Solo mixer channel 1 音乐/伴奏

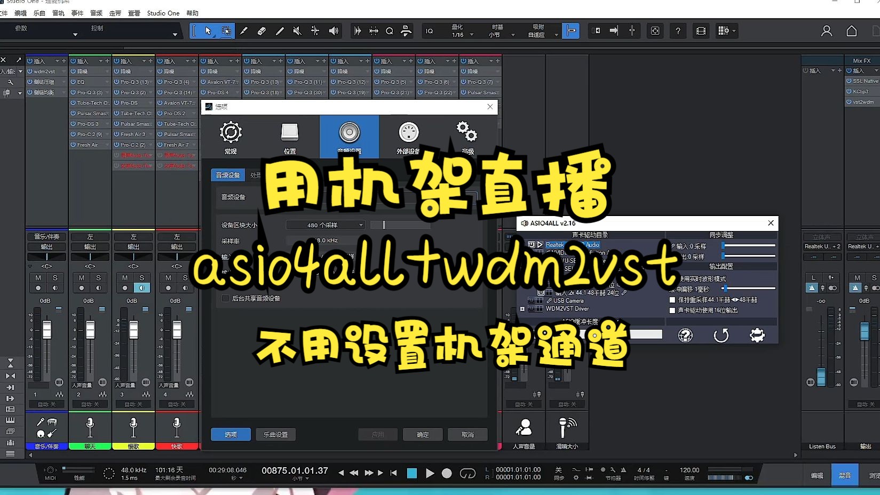(55, 278)
